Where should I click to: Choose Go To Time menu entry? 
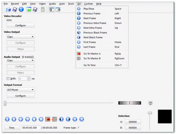click(102, 65)
